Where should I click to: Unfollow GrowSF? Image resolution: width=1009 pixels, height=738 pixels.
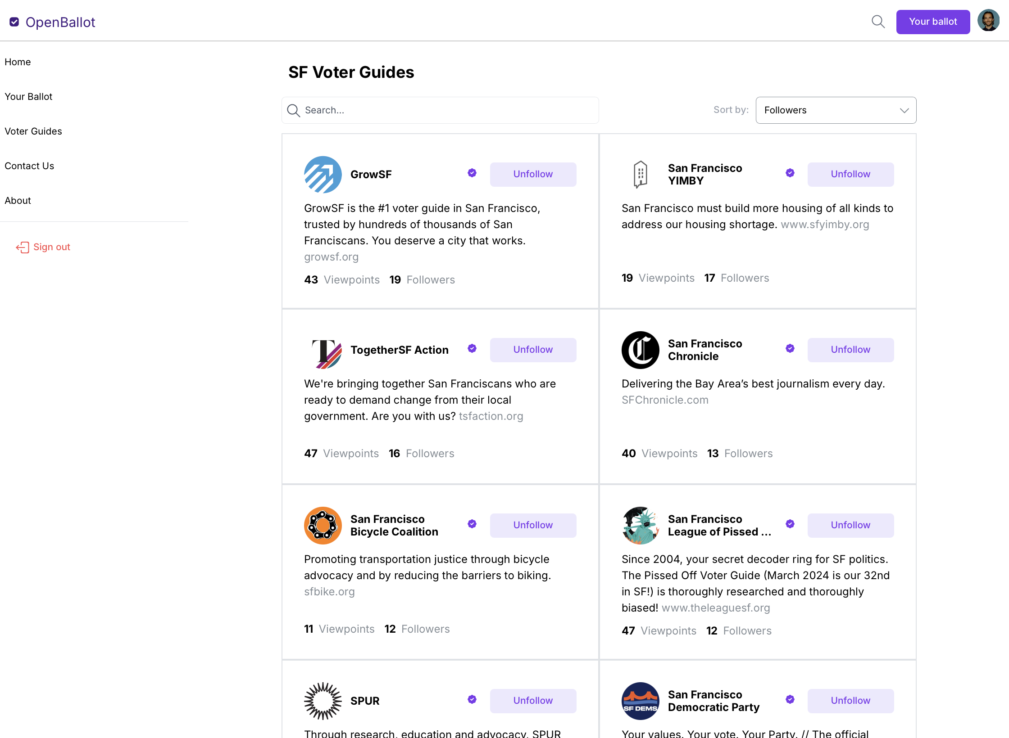pyautogui.click(x=533, y=174)
